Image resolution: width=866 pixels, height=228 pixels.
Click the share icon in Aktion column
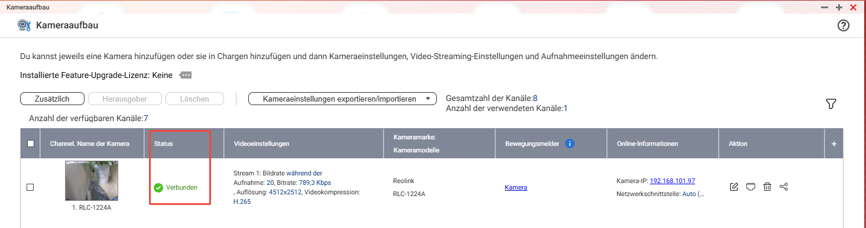[784, 187]
